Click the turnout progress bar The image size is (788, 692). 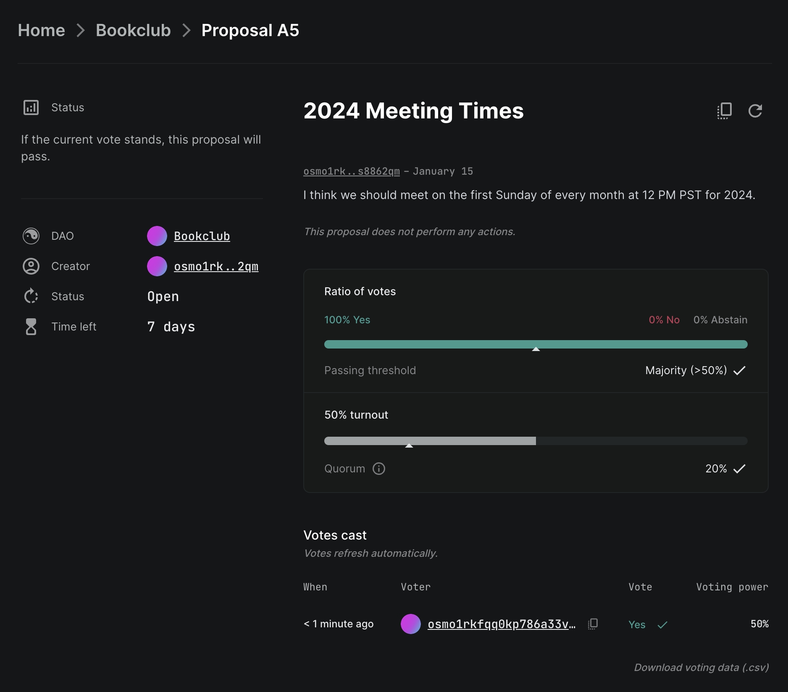[x=536, y=441]
